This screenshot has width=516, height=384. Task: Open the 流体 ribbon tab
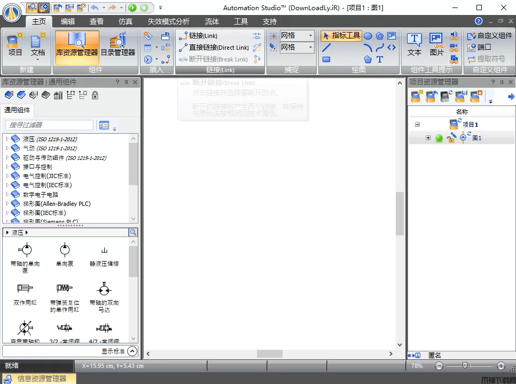[x=212, y=21]
